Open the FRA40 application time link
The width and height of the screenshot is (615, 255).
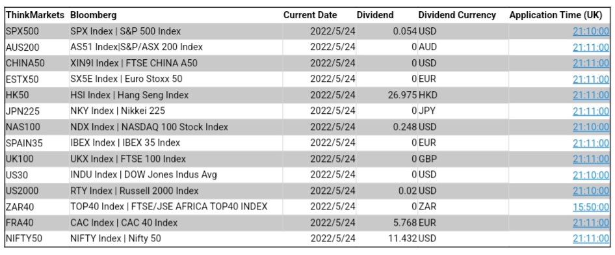pos(591,223)
